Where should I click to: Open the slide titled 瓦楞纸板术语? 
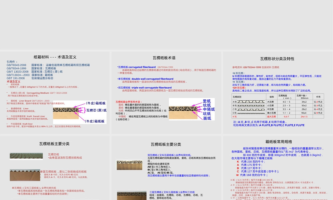tap(166, 93)
